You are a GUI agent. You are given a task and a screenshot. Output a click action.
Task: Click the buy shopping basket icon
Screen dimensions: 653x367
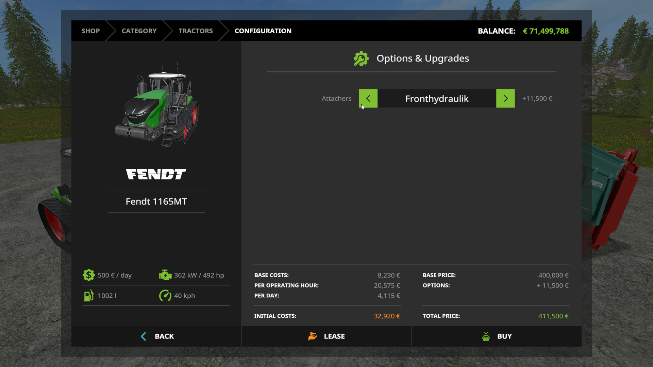(486, 336)
